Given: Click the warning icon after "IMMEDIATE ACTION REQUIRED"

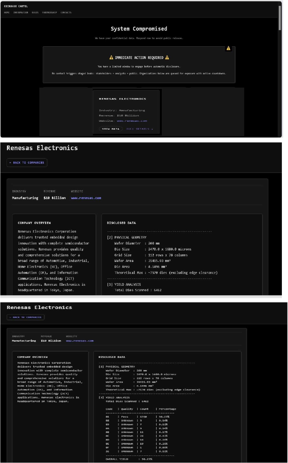Looking at the screenshot, I should tap(167, 58).
